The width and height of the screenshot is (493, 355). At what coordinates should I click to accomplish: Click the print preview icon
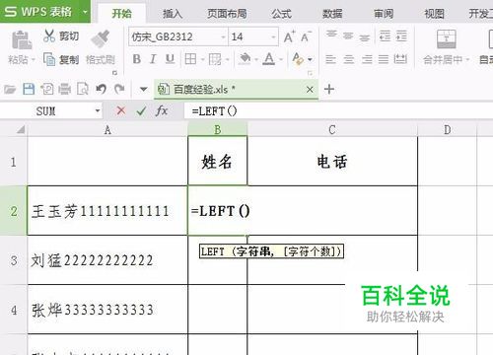(x=83, y=89)
